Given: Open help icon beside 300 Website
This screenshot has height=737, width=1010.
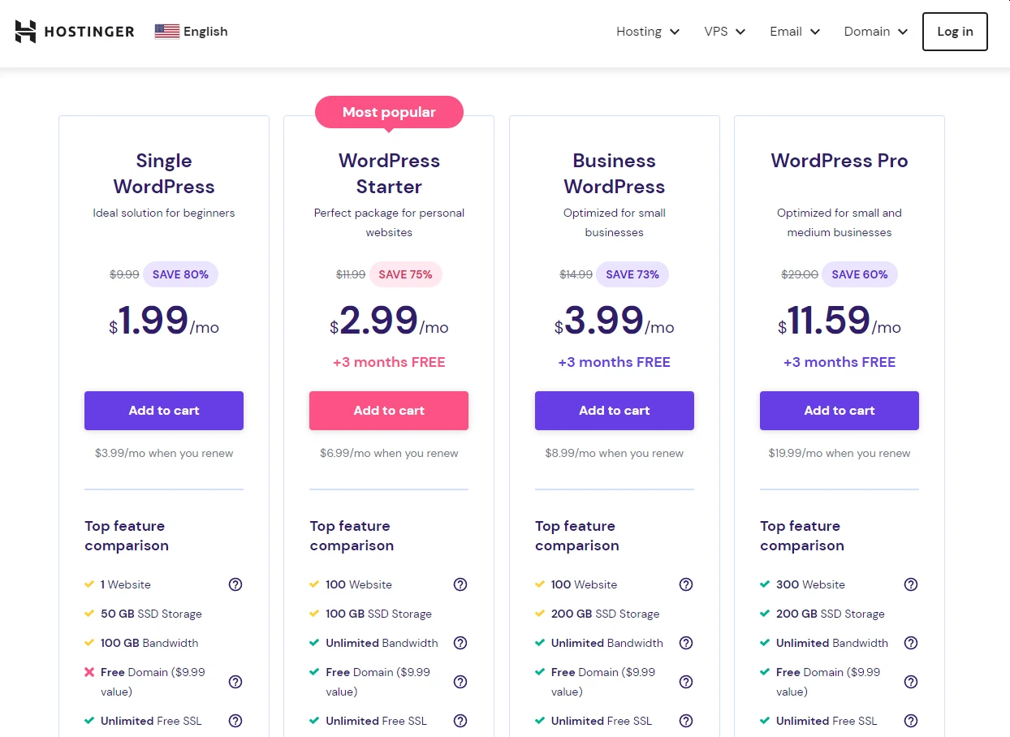Looking at the screenshot, I should 911,584.
